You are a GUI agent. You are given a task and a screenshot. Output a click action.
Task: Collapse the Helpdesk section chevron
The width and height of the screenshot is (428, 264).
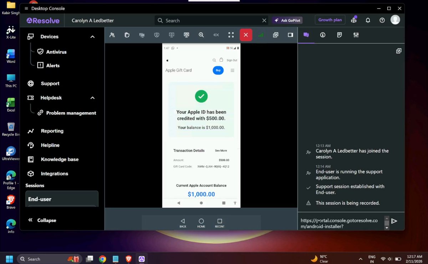[92, 98]
